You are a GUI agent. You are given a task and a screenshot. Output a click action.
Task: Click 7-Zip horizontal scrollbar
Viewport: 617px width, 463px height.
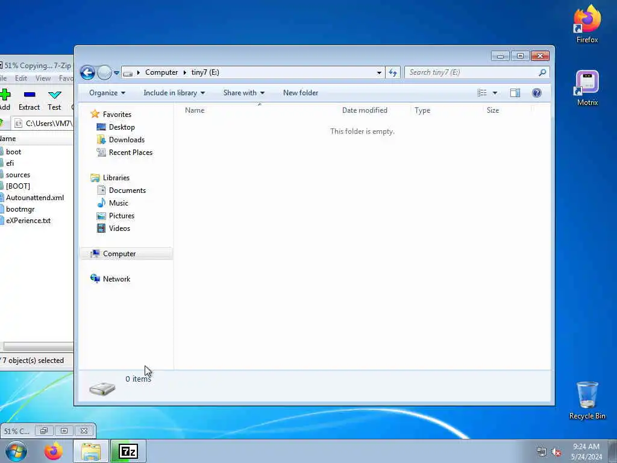38,347
